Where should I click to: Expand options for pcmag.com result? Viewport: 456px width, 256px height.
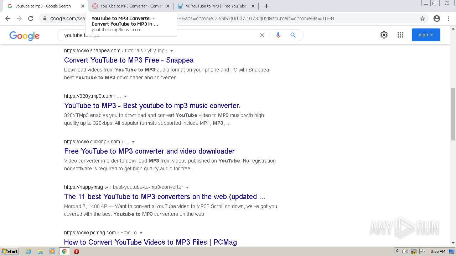[x=141, y=233]
